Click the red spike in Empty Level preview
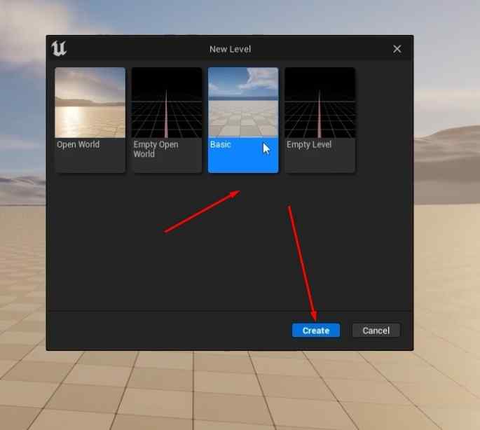The height and width of the screenshot is (430, 480). point(320,114)
